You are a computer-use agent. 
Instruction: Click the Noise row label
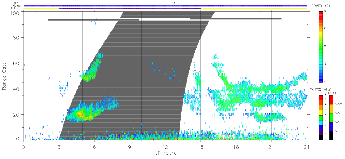coord(17,6)
